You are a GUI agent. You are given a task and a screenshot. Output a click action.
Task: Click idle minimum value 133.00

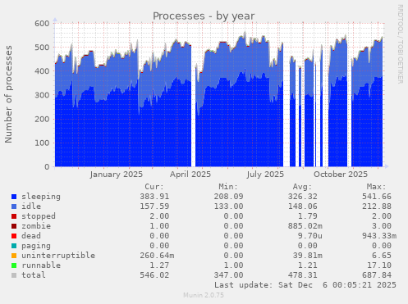pos(228,206)
